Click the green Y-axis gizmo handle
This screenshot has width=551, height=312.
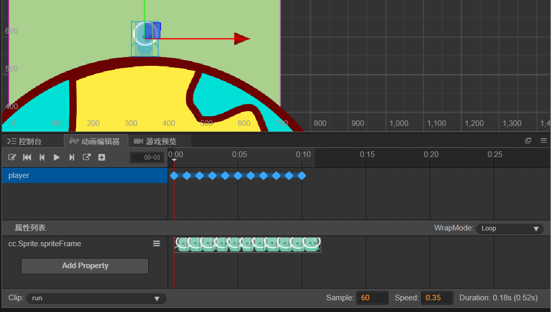(145, 11)
